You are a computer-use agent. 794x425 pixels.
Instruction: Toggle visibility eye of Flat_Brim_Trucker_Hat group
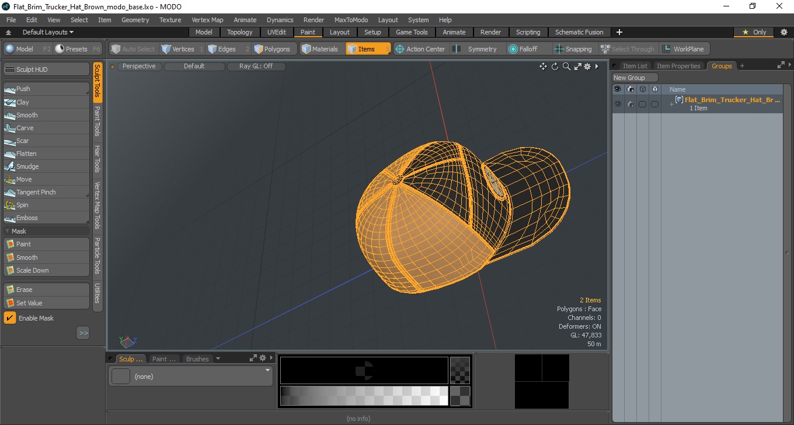[x=618, y=104]
